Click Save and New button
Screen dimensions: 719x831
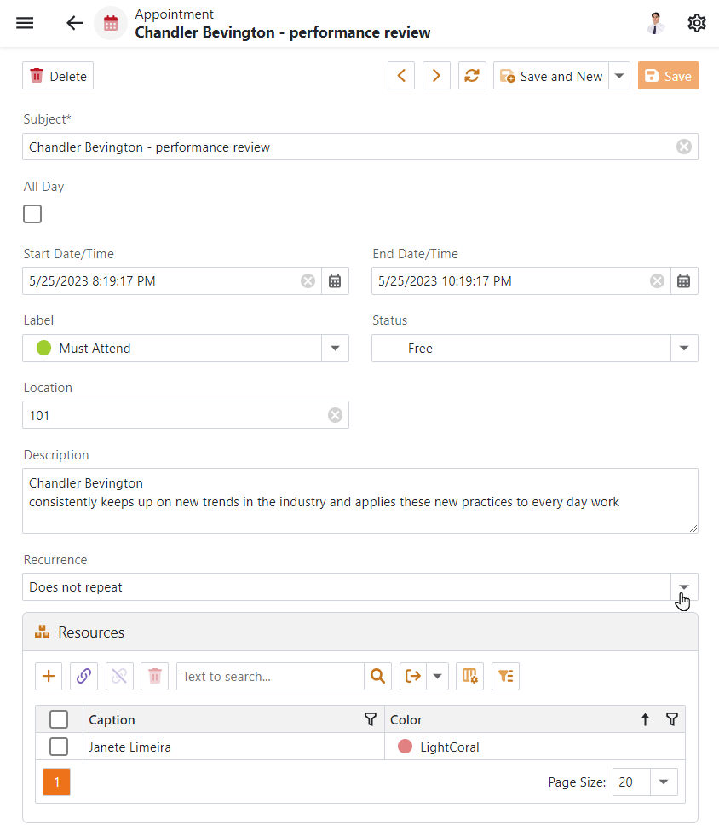click(551, 76)
